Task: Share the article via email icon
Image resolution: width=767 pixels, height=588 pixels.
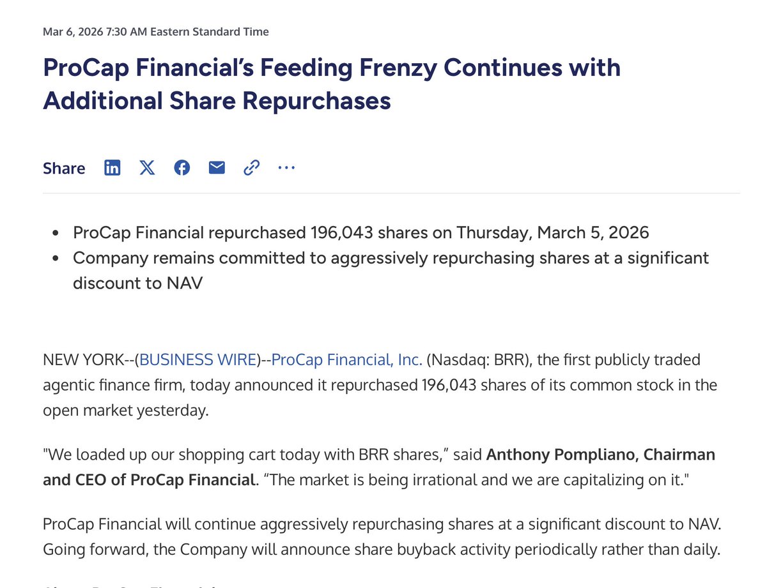Action: (217, 168)
